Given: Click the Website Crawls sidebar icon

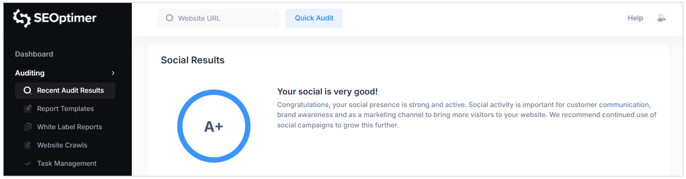Looking at the screenshot, I should (28, 145).
